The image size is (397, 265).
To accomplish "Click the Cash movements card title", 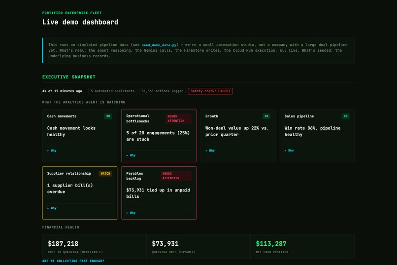I will pyautogui.click(x=62, y=116).
